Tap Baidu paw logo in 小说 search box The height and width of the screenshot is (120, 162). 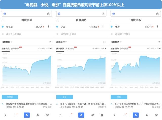click(x=59, y=14)
